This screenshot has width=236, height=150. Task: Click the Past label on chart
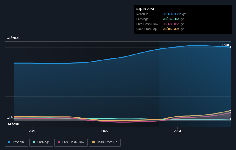(226, 45)
